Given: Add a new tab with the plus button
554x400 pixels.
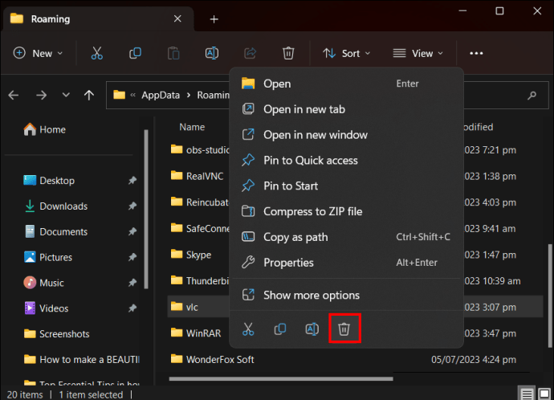Looking at the screenshot, I should [x=214, y=19].
